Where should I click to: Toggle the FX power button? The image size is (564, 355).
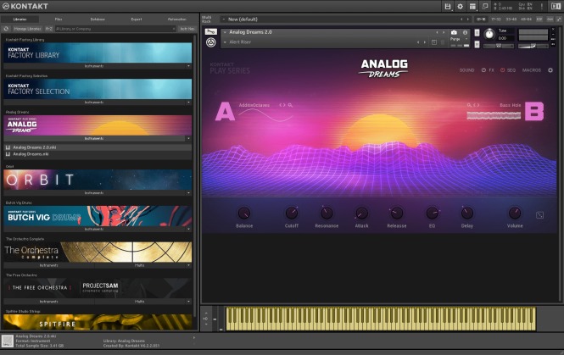point(483,70)
